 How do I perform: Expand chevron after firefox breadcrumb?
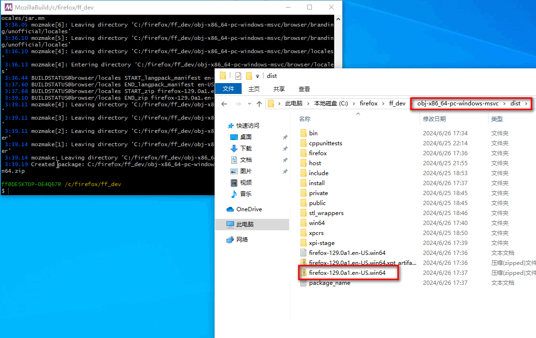[x=384, y=103]
